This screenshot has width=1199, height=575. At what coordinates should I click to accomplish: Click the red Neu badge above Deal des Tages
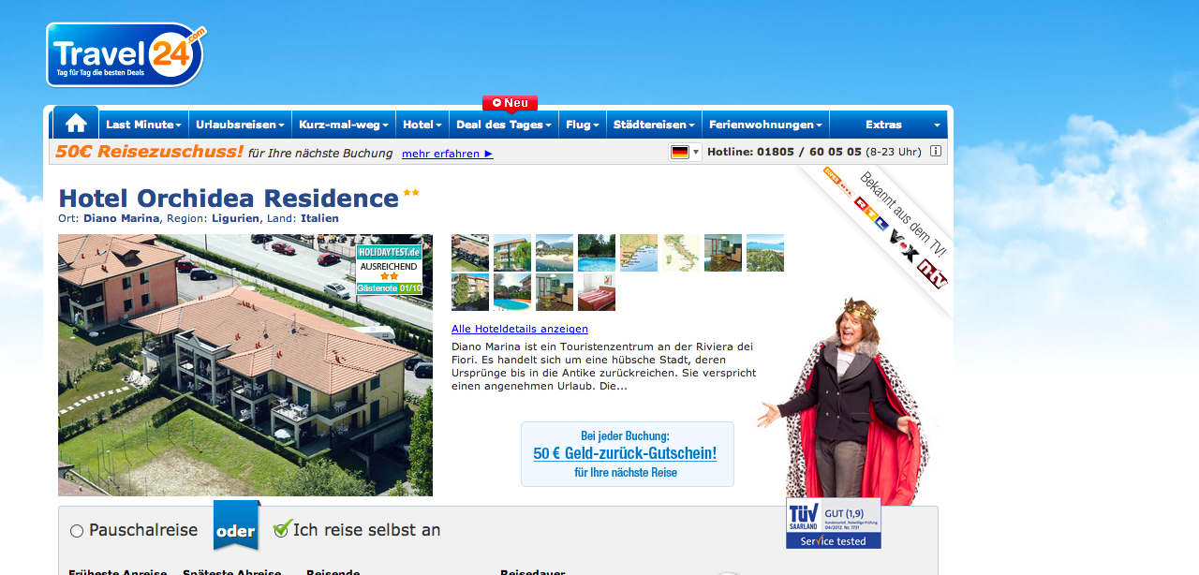pyautogui.click(x=510, y=103)
